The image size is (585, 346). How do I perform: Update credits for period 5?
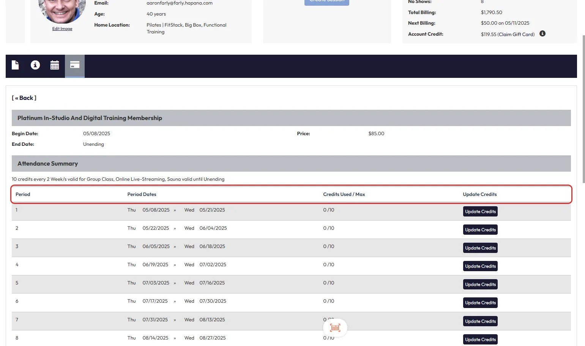pos(480,284)
